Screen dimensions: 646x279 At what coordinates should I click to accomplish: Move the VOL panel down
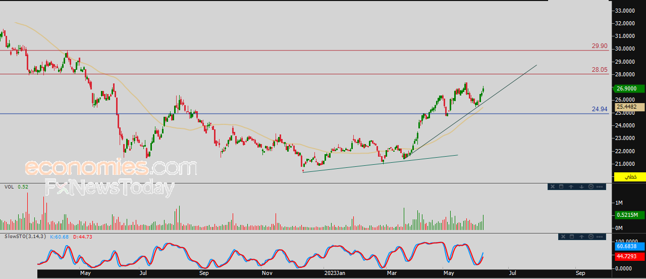pyautogui.click(x=581, y=187)
